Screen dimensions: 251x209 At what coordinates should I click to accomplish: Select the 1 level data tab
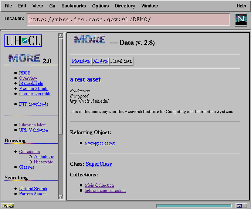click(121, 61)
